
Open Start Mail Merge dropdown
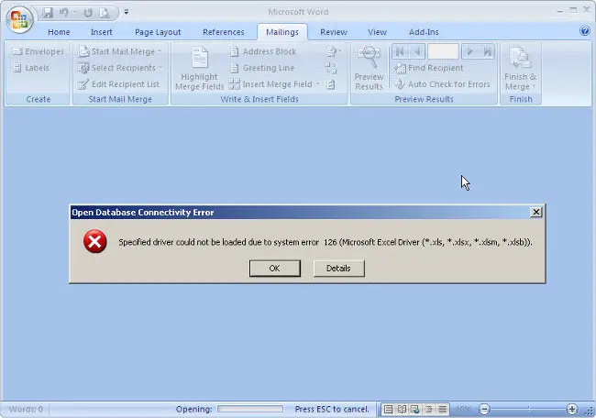(x=120, y=51)
